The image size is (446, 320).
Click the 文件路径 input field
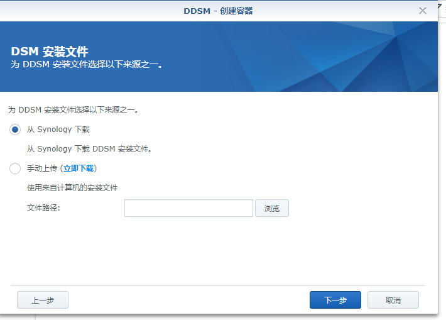click(188, 208)
